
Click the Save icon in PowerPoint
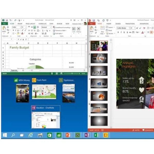point(94,20)
